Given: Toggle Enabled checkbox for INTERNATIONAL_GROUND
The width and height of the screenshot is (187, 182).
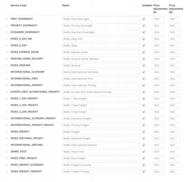Looking at the screenshot, I should pos(144,145).
